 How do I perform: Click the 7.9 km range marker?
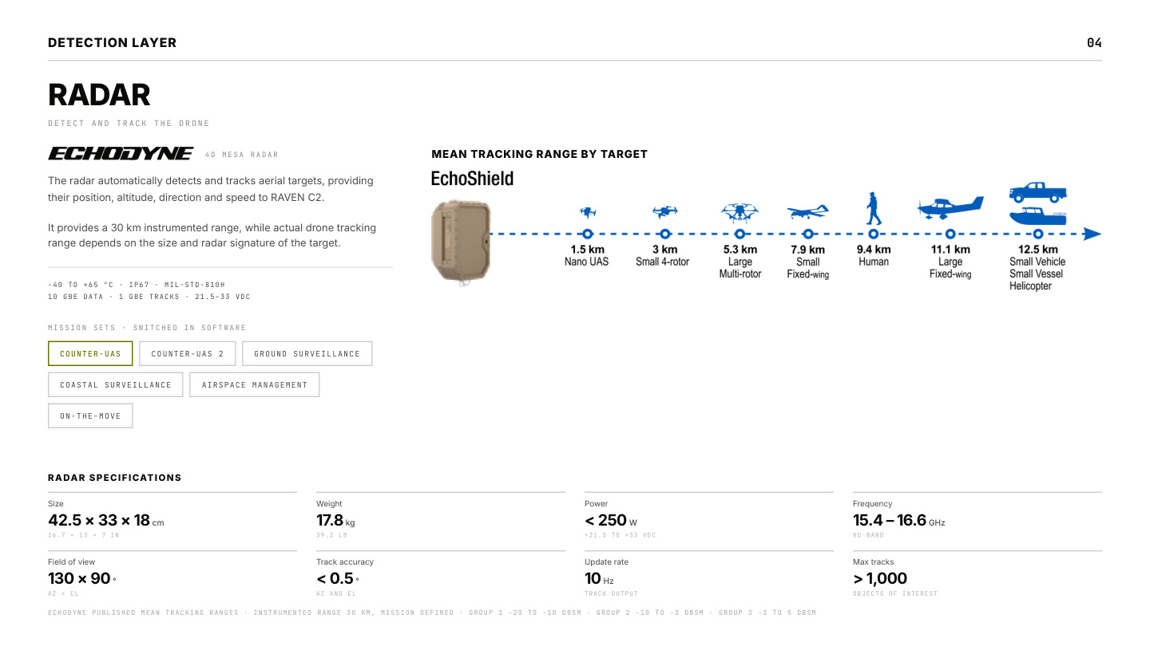(x=807, y=234)
